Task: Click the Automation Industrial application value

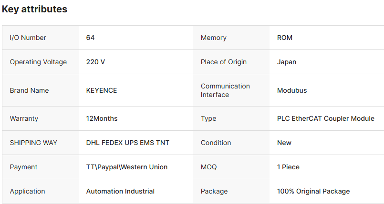Action: 120,191
